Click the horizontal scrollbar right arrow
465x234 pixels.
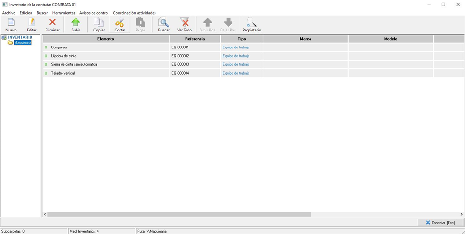461,214
